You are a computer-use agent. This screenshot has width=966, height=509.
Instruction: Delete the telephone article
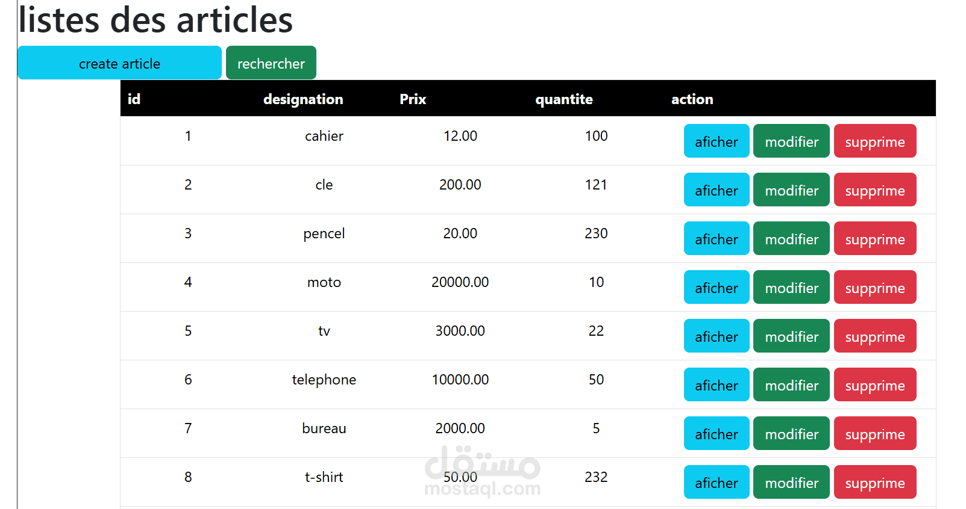[875, 385]
